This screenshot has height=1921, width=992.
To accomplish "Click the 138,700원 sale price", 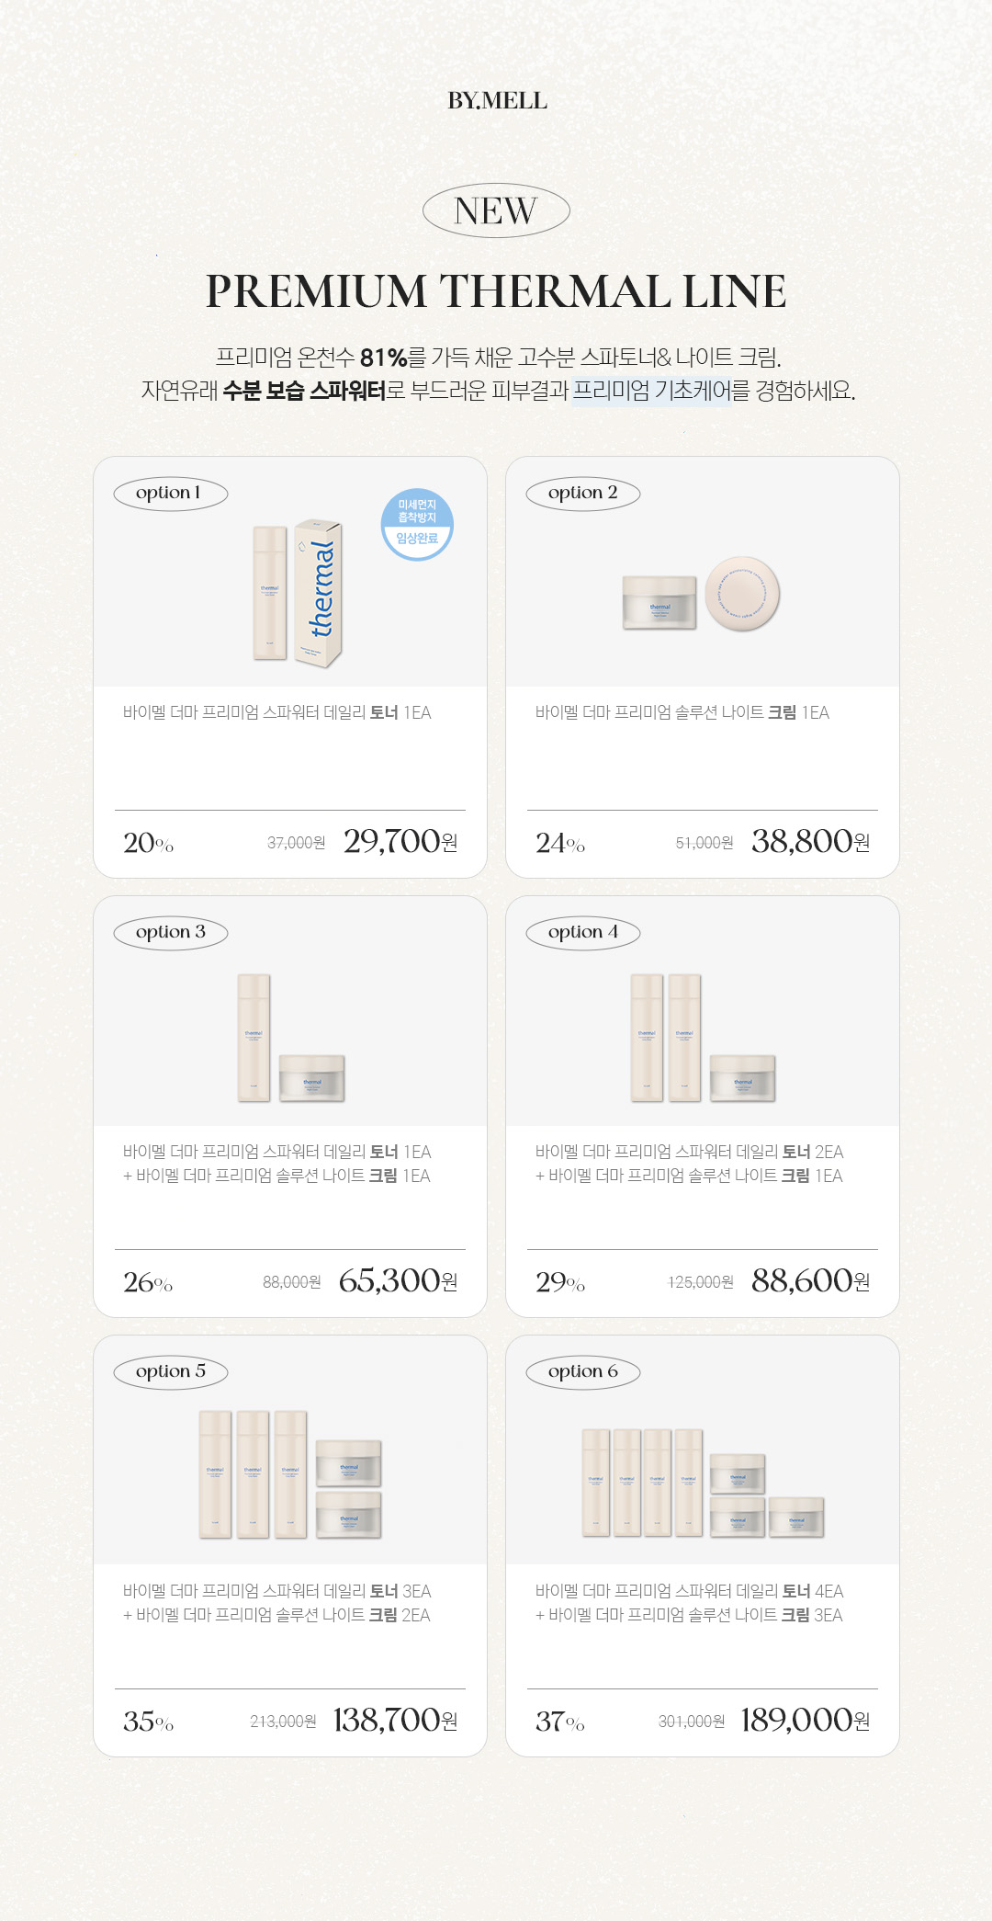I will click(x=395, y=1721).
